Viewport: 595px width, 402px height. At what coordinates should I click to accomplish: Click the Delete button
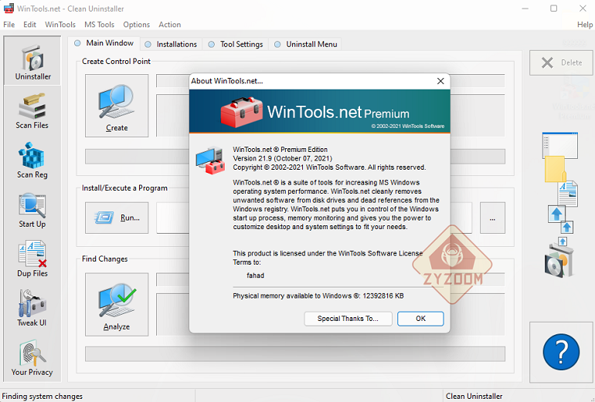[x=561, y=62]
